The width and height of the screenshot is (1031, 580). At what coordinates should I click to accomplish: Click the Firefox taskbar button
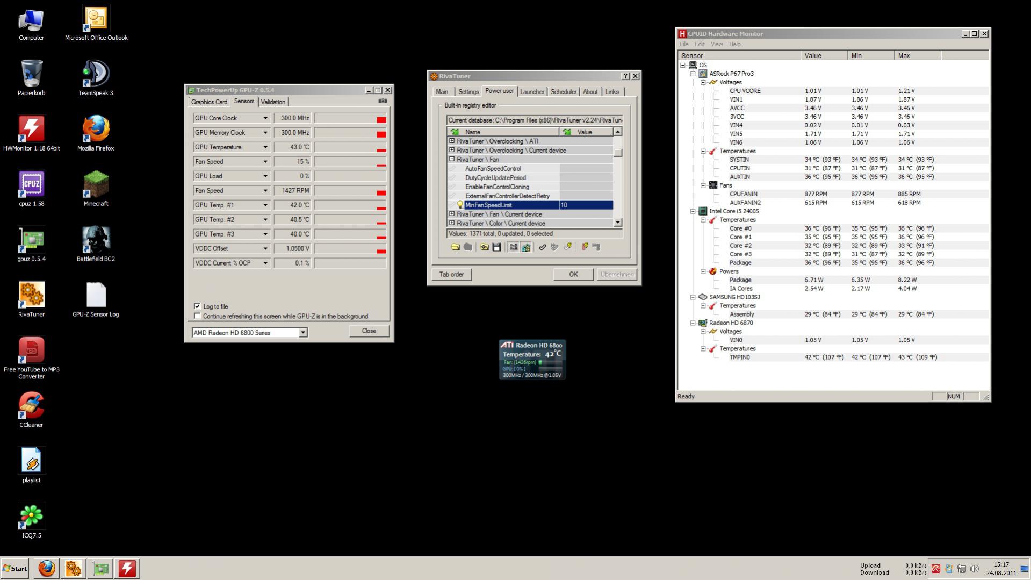click(47, 568)
